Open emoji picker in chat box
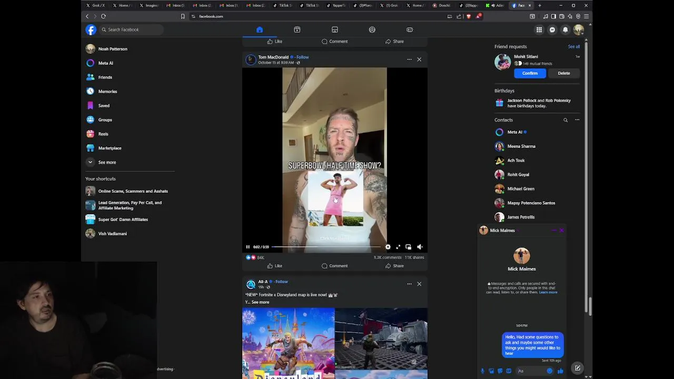Image resolution: width=674 pixels, height=379 pixels. 550,371
